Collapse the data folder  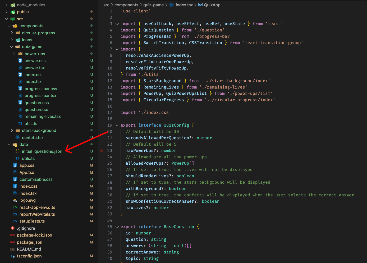9,144
